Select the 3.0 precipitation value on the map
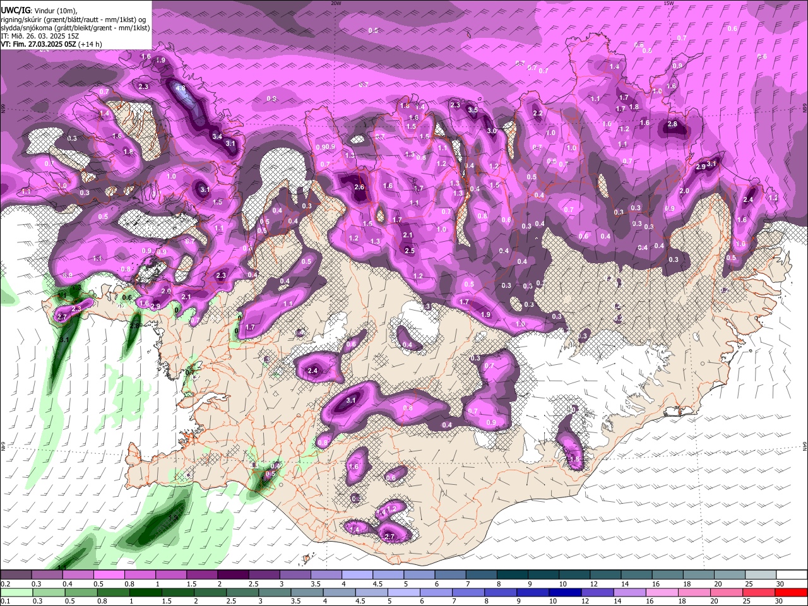The height and width of the screenshot is (606, 808). 492,131
